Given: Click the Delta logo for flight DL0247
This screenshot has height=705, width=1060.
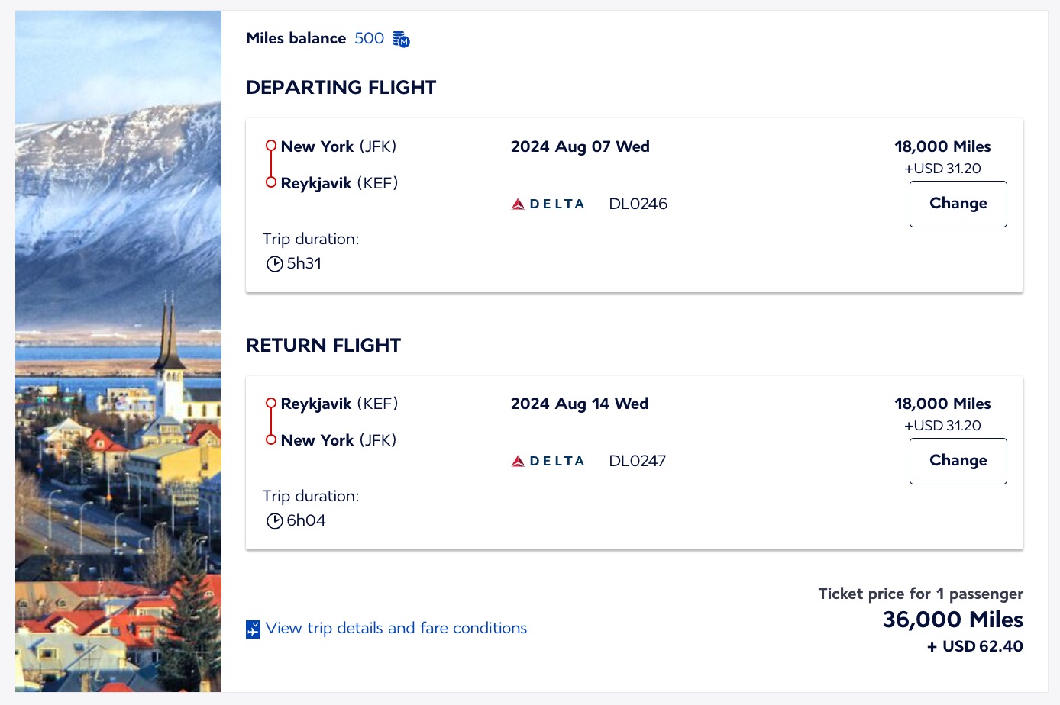Looking at the screenshot, I should point(548,461).
